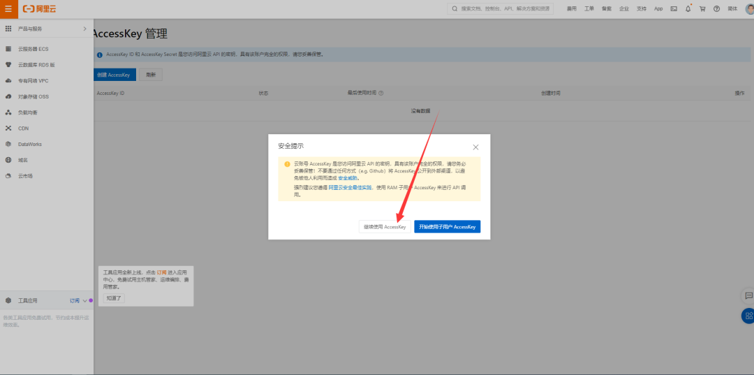Image resolution: width=754 pixels, height=375 pixels.
Task: Click the 域名 globe icon
Action: (8, 160)
